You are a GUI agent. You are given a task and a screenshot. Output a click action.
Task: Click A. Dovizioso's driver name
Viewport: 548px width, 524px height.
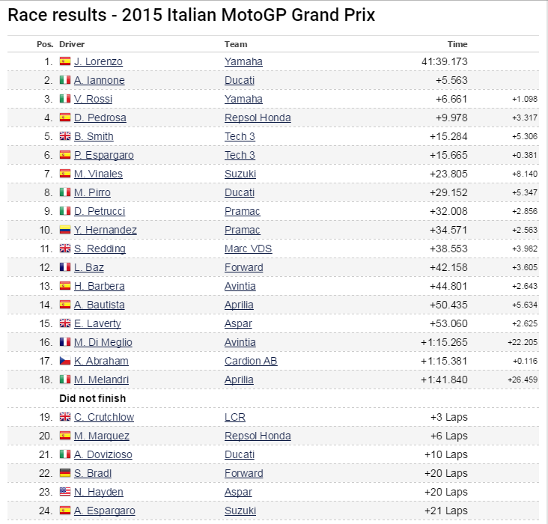tap(104, 454)
